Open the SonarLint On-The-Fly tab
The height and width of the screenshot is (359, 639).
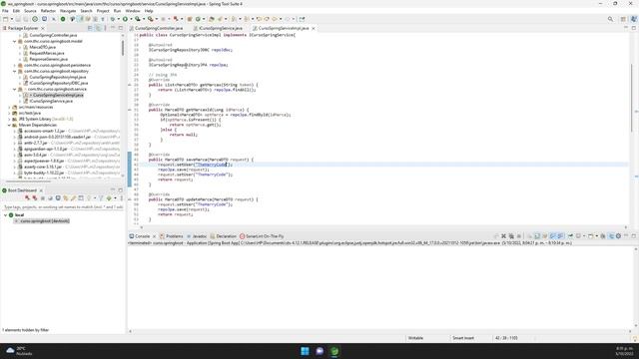pos(262,236)
